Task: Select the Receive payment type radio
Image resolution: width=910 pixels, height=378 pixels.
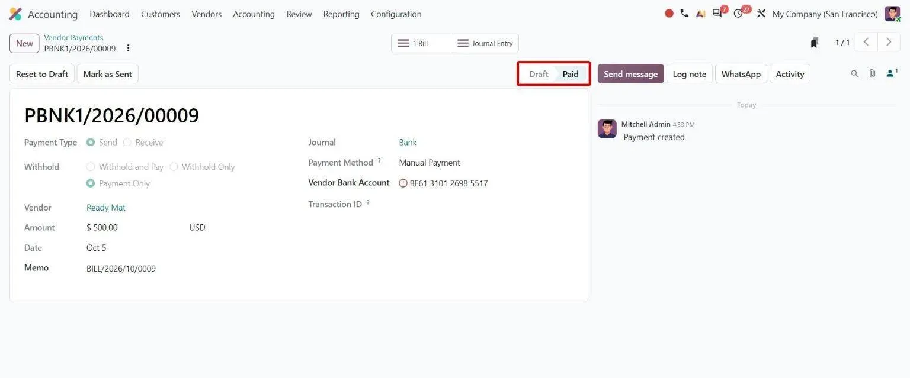Action: point(127,142)
